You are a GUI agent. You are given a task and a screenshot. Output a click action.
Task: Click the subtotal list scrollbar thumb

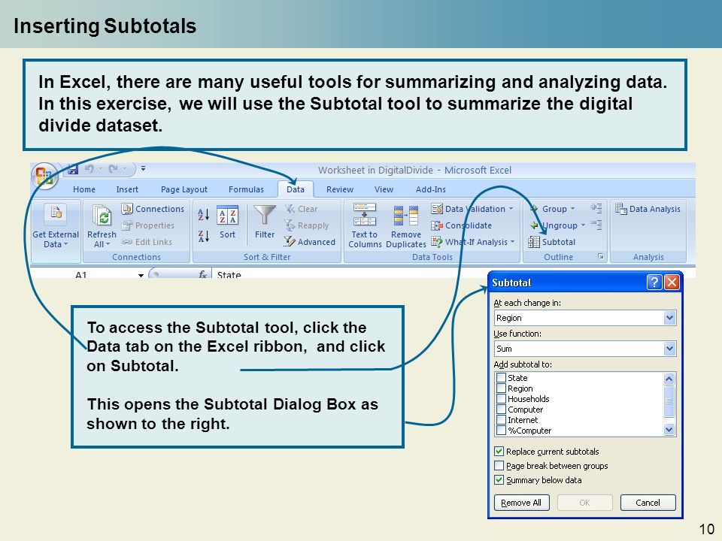[x=669, y=401]
